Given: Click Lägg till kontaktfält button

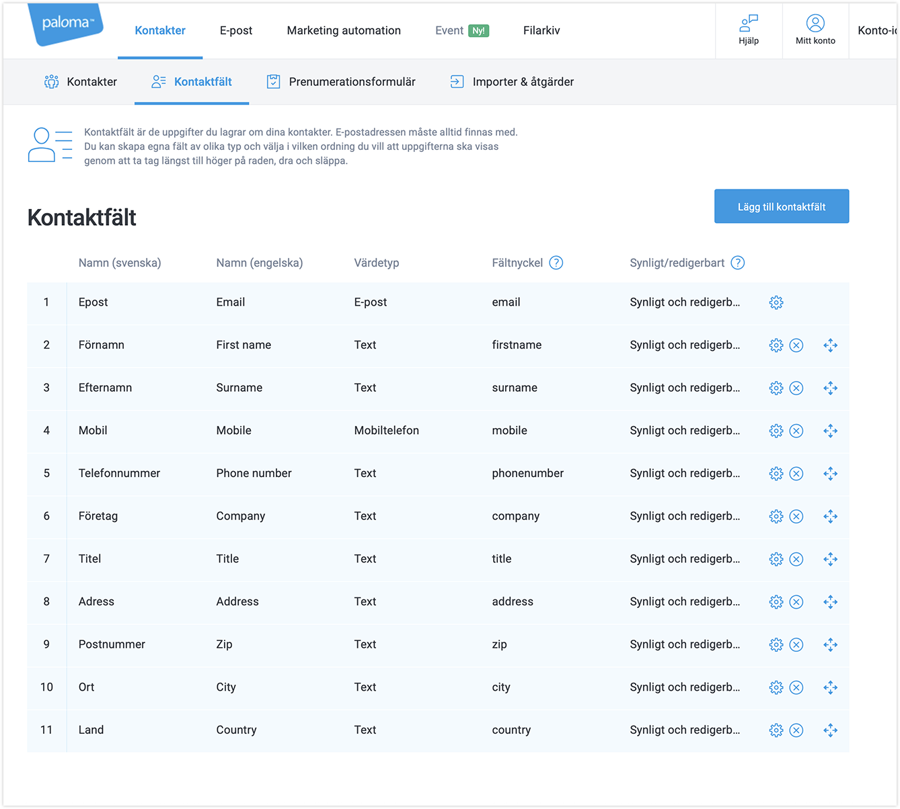Looking at the screenshot, I should [781, 207].
